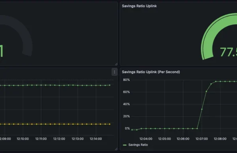The image size is (237, 153).
Task: Click the 77.5 gauge value
Action: [x=228, y=52]
